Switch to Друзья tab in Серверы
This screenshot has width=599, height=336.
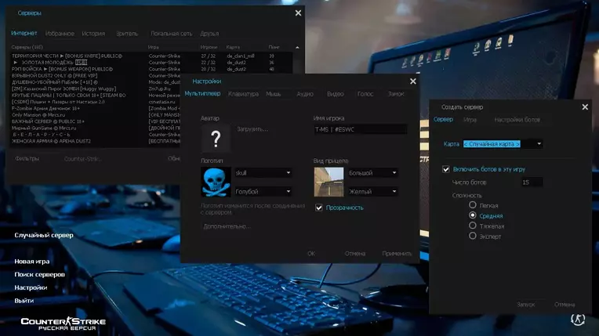[x=209, y=34]
